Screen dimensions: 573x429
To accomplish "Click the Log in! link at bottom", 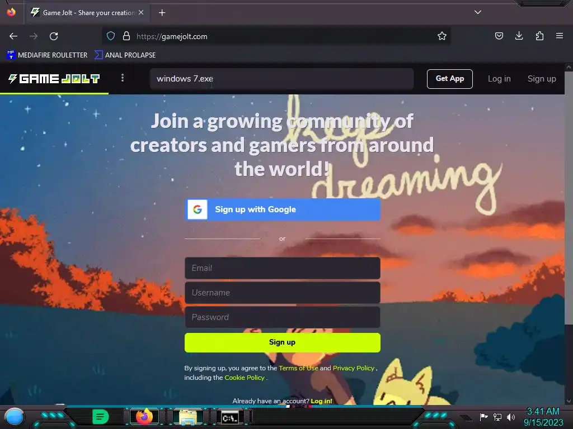I will [x=321, y=401].
